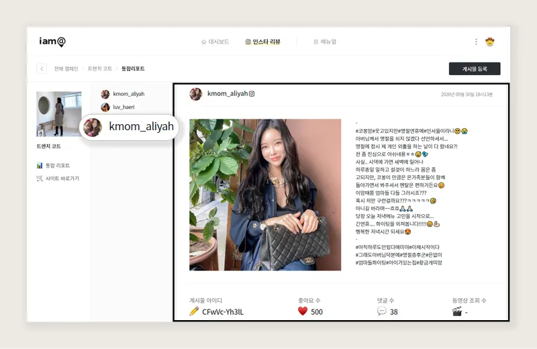Click the pencil icon by post ID

194,311
